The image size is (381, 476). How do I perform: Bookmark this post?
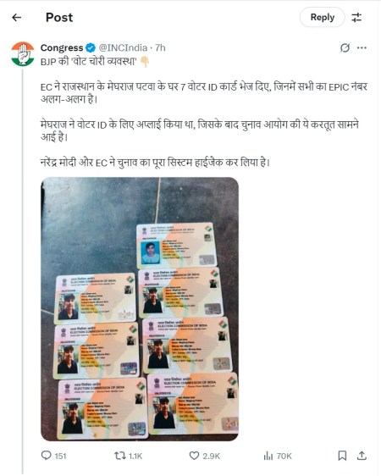point(342,456)
